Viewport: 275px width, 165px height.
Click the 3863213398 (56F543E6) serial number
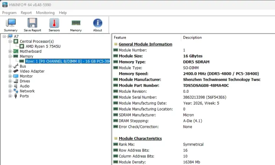point(205,97)
